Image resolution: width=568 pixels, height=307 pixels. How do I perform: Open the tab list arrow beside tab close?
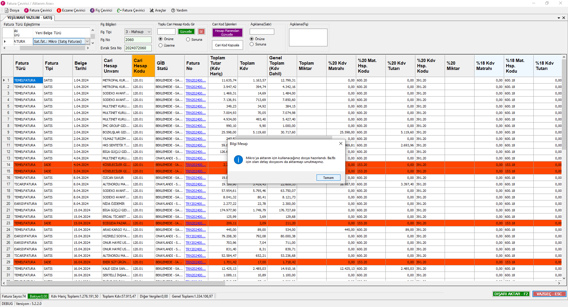pos(559,18)
